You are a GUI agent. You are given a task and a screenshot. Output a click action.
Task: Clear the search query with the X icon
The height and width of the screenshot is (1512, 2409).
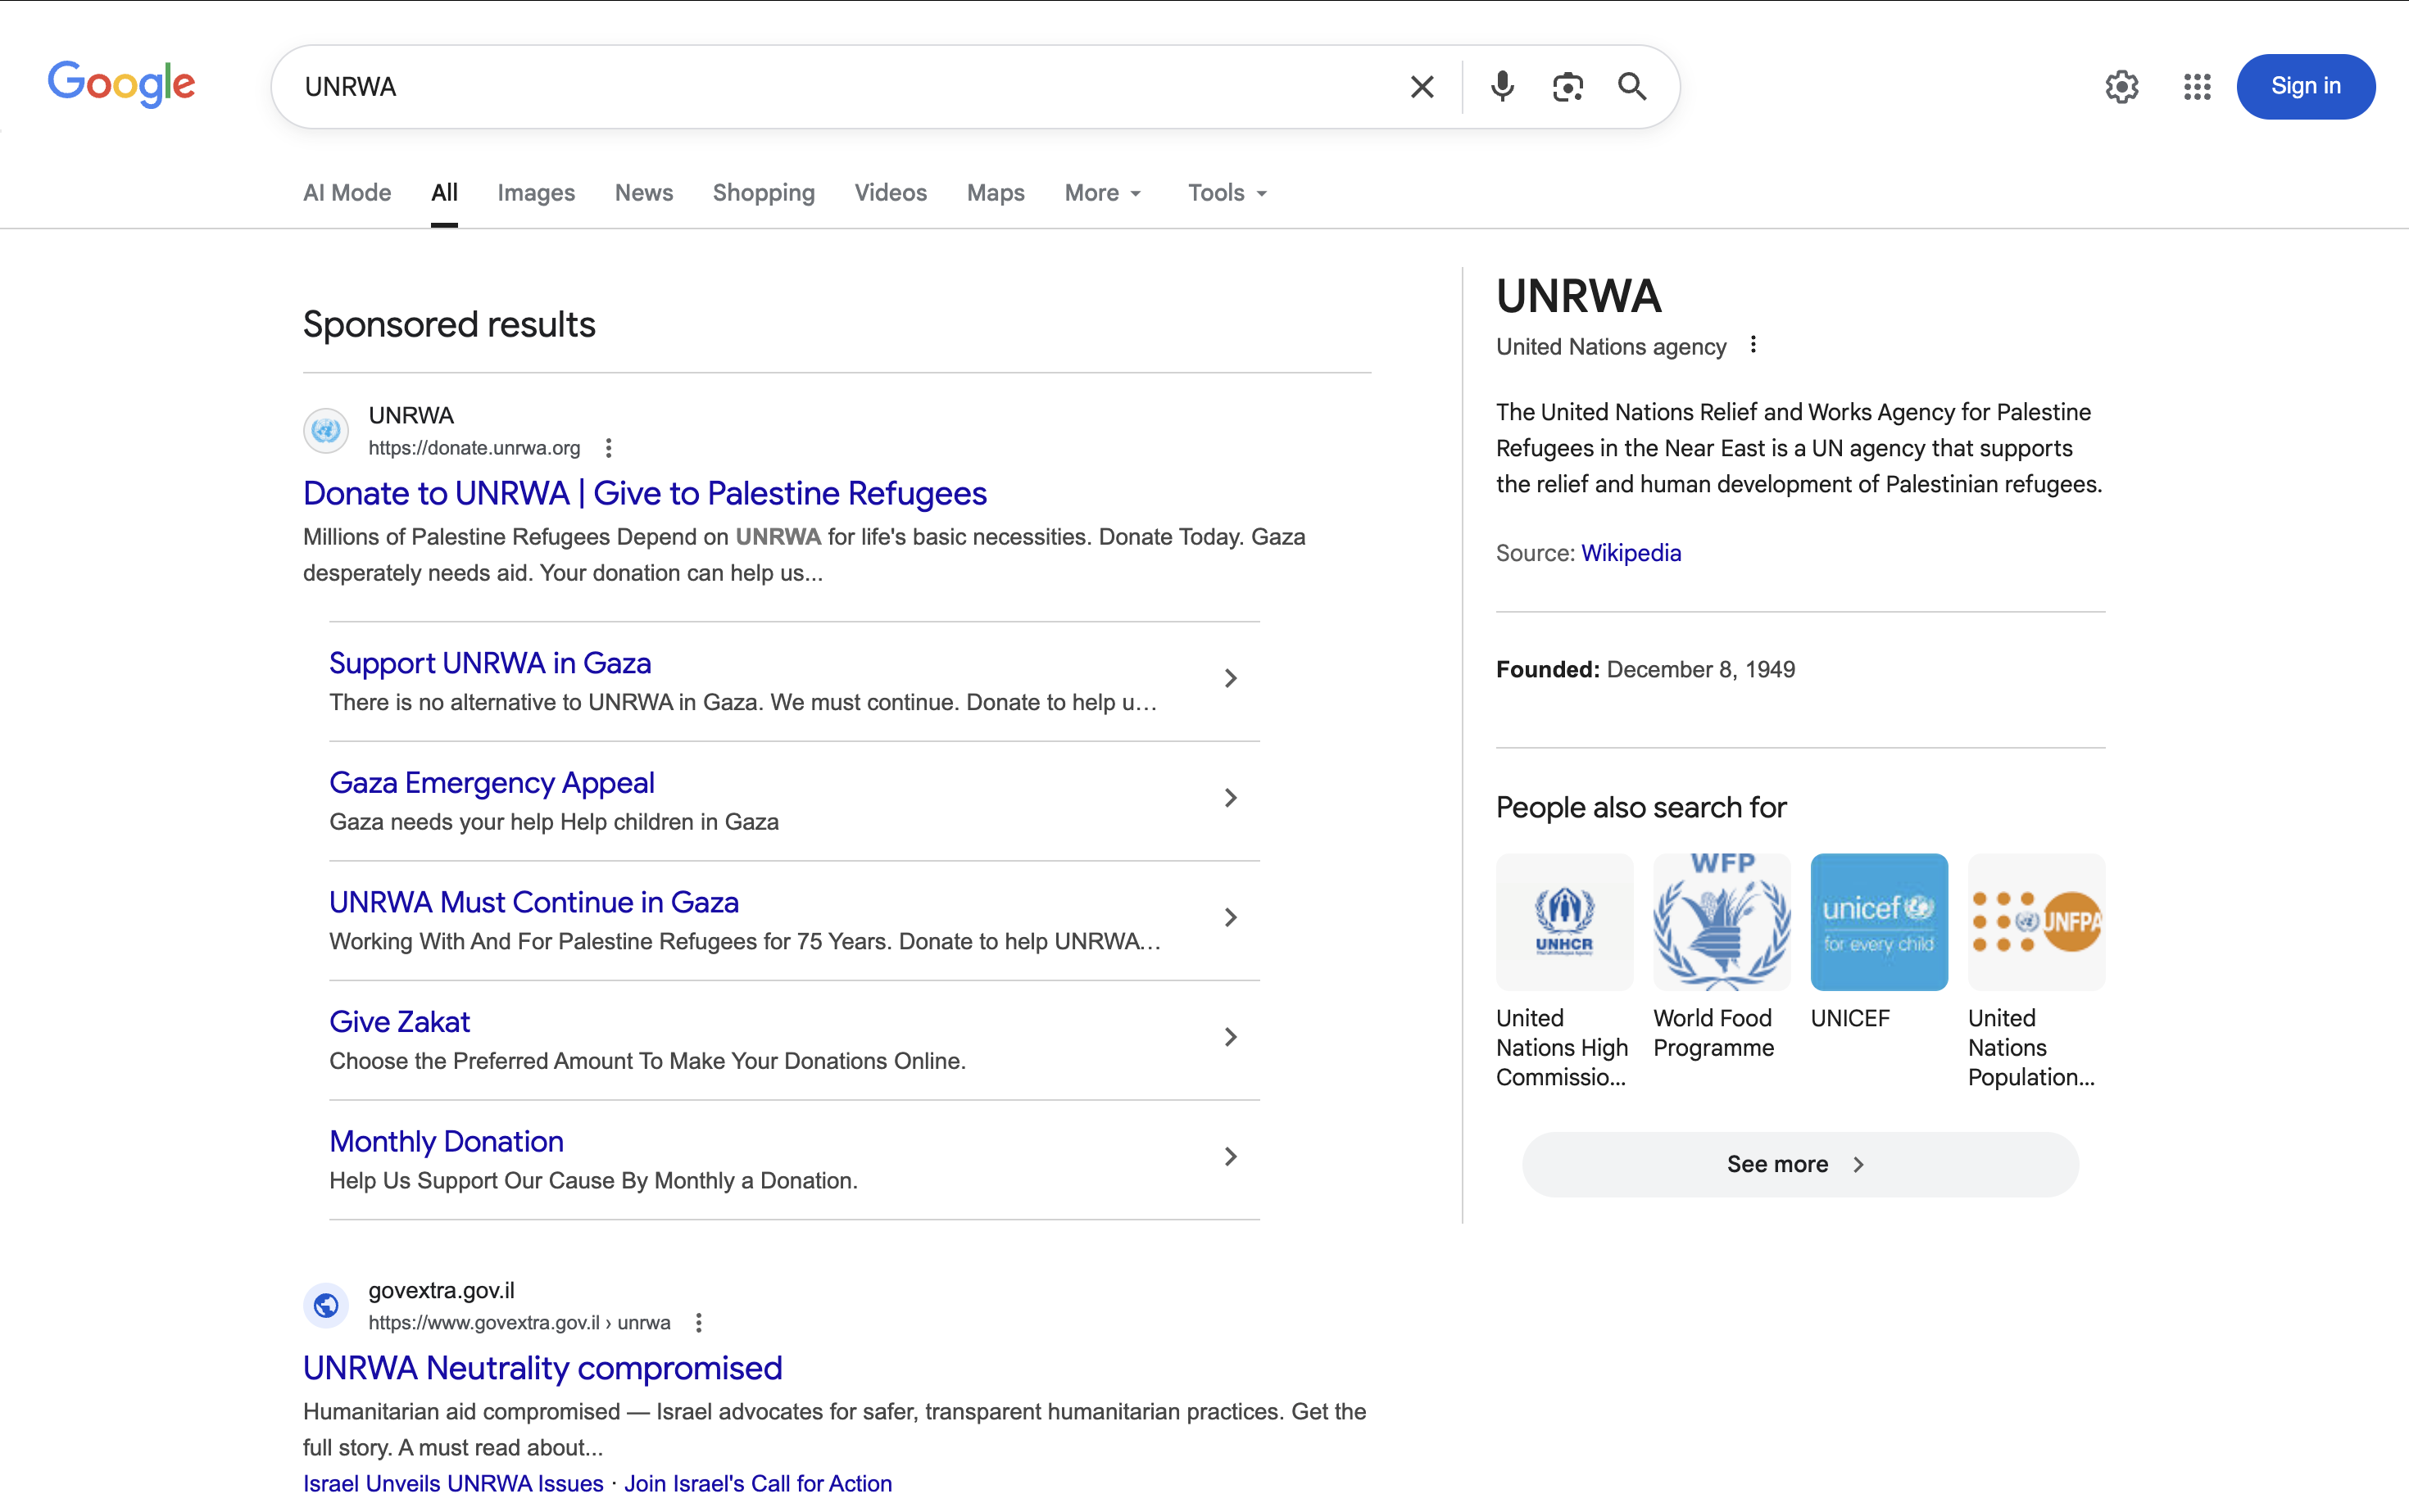click(1421, 86)
